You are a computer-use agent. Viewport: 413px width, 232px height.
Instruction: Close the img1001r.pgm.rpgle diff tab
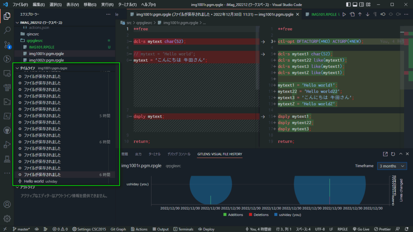[298, 14]
